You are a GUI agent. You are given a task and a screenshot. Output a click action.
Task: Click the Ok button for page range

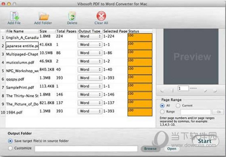tap(219, 112)
